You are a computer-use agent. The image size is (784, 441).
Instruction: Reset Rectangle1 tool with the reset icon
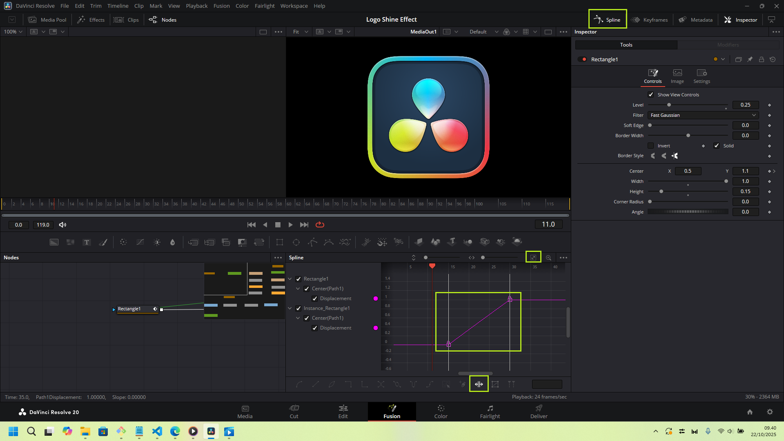(773, 59)
